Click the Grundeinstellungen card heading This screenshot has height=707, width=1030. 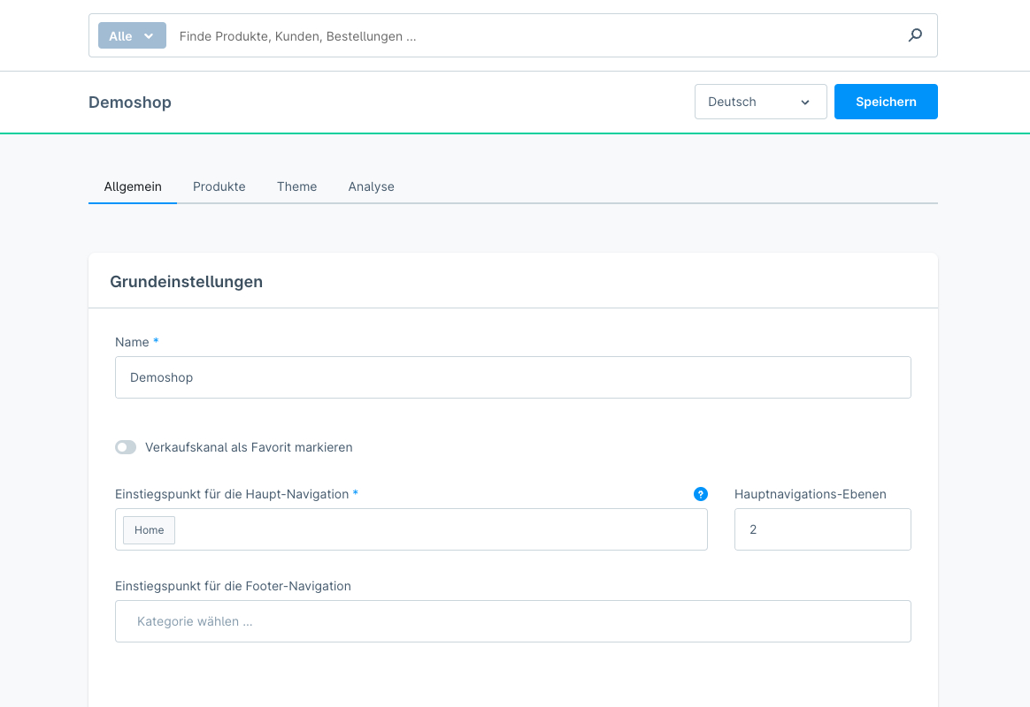pyautogui.click(x=186, y=282)
